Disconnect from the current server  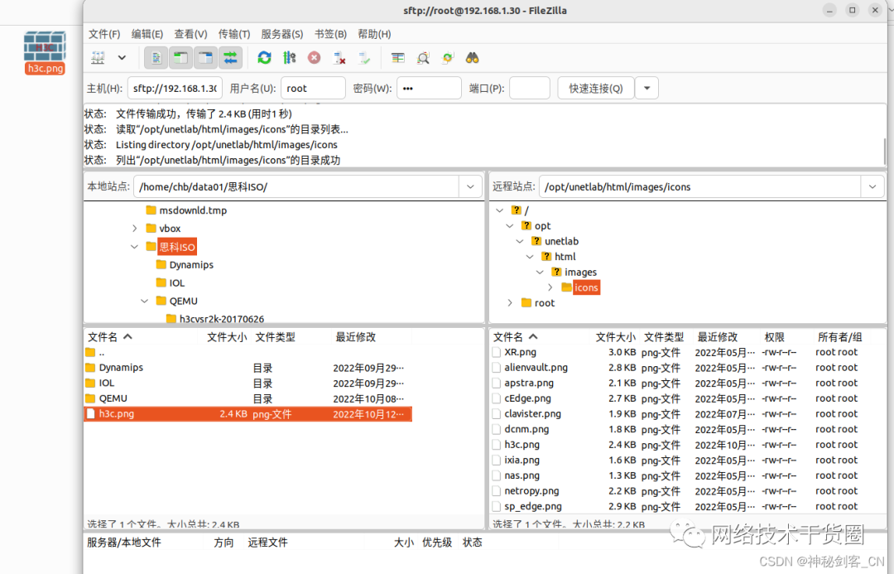click(339, 57)
